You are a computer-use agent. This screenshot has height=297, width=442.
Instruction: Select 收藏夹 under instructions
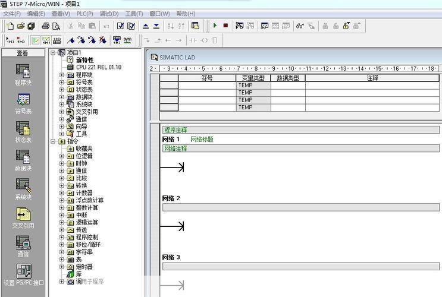coord(84,148)
